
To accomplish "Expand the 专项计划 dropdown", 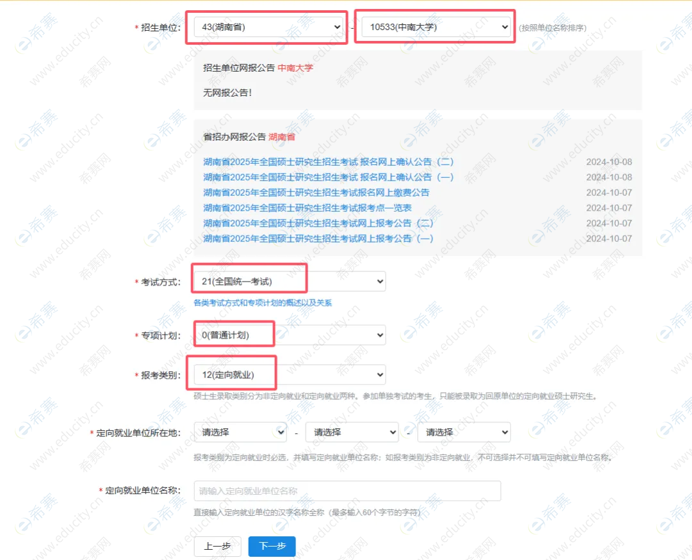I will point(290,335).
